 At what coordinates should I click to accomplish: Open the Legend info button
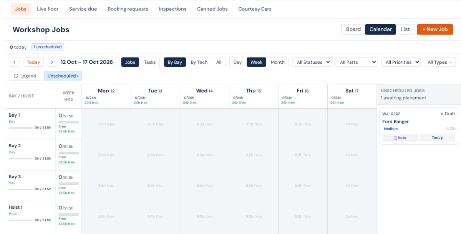point(25,76)
